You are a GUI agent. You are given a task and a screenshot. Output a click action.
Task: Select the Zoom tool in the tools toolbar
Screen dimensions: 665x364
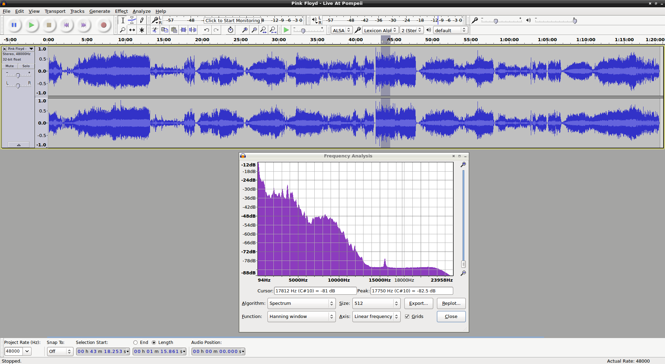point(123,30)
